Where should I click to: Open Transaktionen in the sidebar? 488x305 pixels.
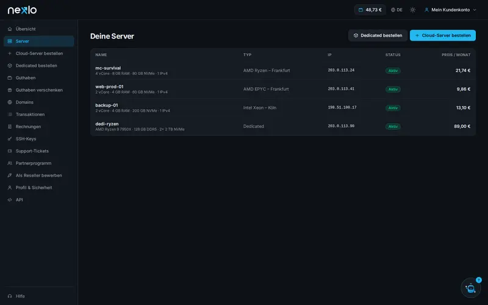coord(39,114)
